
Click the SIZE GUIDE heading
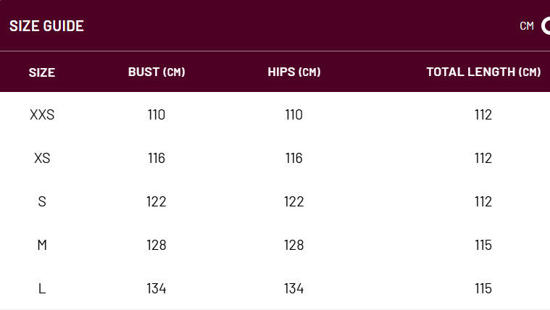point(46,26)
